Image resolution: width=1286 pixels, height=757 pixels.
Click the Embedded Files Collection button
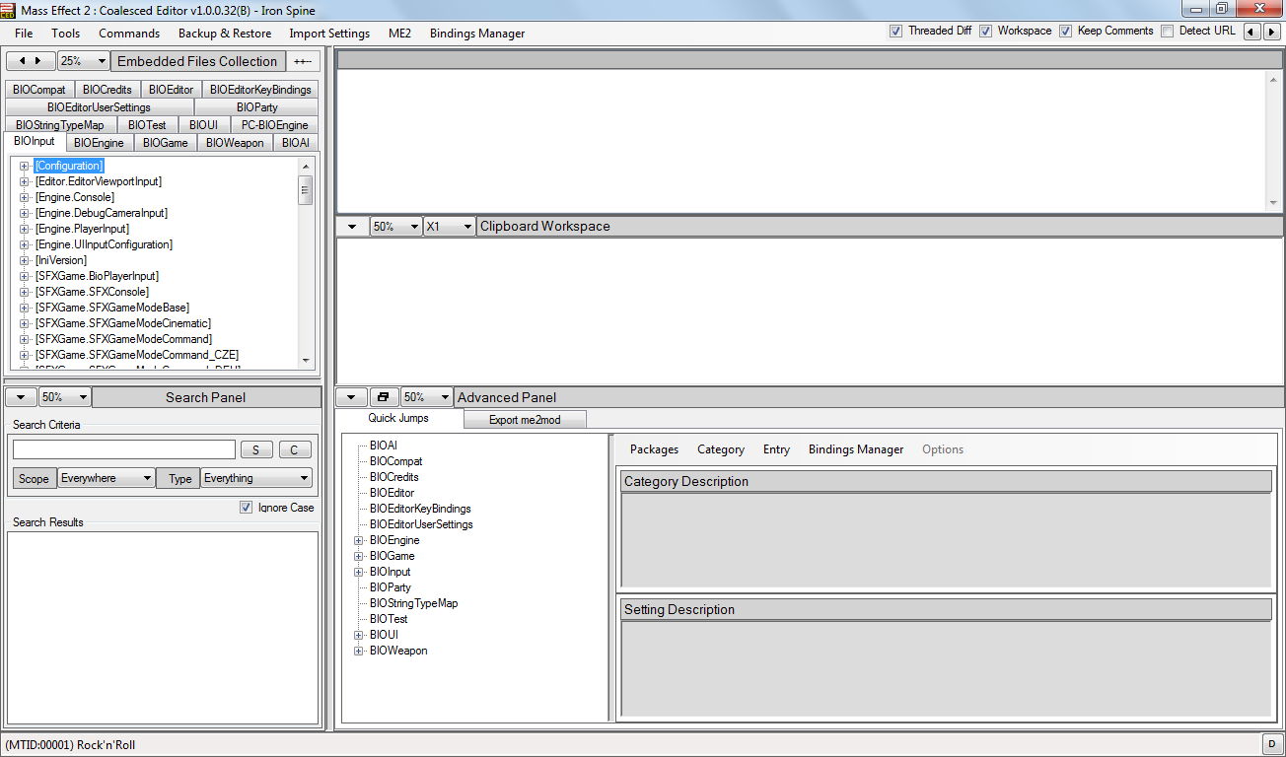(x=197, y=61)
